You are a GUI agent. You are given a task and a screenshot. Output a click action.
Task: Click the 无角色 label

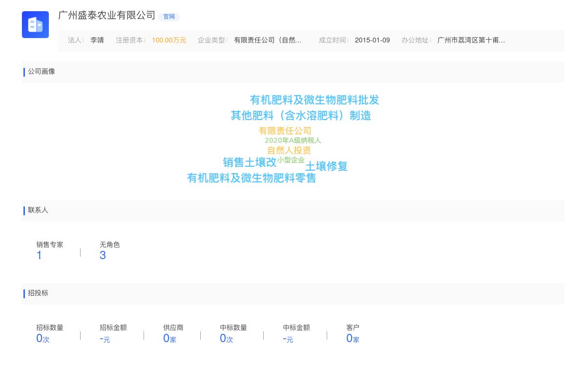[x=110, y=245]
